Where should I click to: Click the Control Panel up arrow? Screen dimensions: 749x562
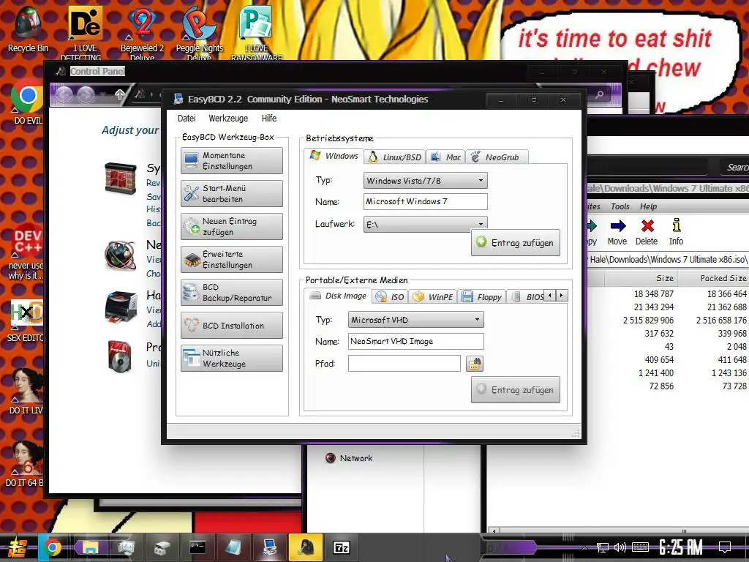coord(119,94)
